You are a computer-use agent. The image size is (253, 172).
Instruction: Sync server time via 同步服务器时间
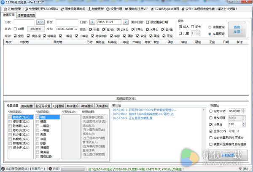[73, 9]
